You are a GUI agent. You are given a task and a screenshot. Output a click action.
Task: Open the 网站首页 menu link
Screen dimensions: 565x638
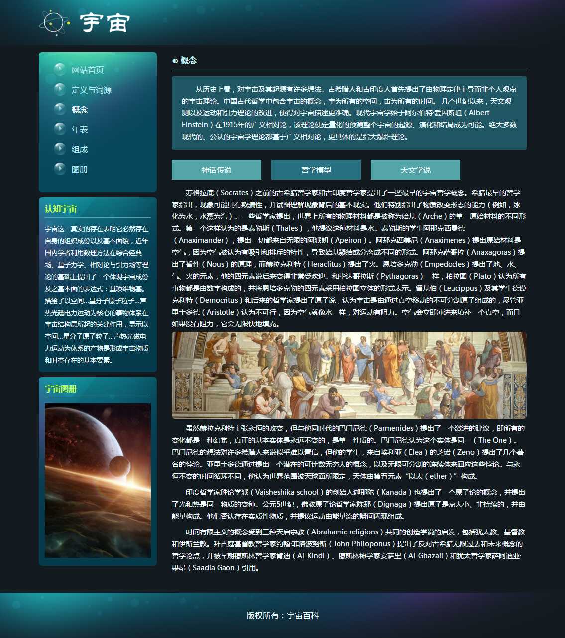(88, 70)
